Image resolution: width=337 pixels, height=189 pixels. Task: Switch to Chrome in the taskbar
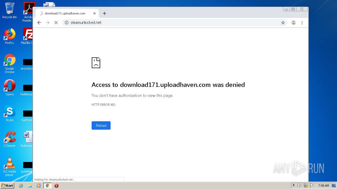pos(48,186)
